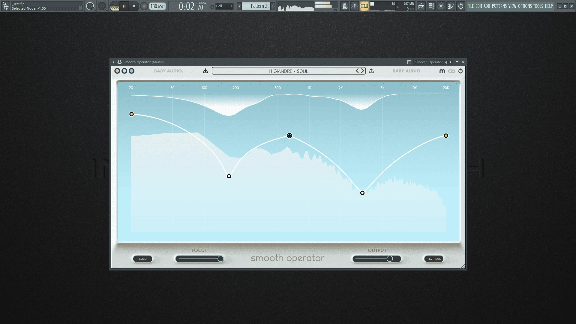The width and height of the screenshot is (576, 324).
Task: Go to next preset with > arrow
Action: tap(363, 71)
